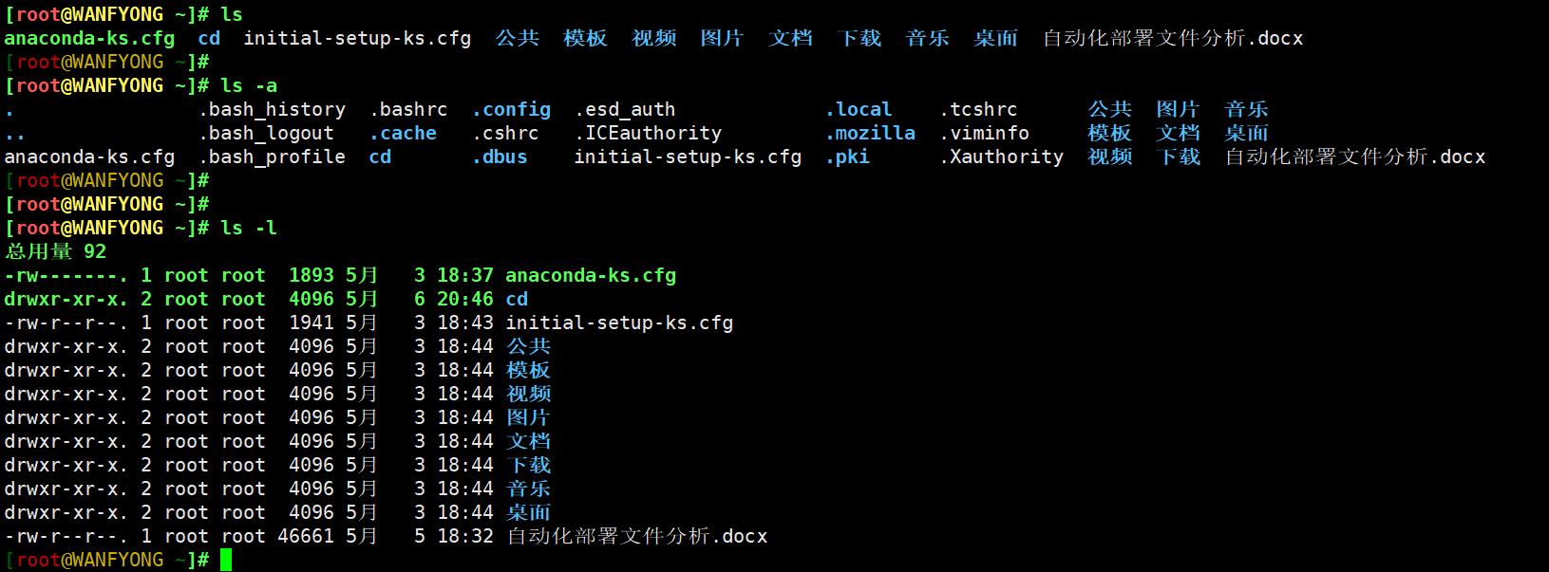Click the green cursor at the last prompt
Screen dimensions: 1549x572
226,560
